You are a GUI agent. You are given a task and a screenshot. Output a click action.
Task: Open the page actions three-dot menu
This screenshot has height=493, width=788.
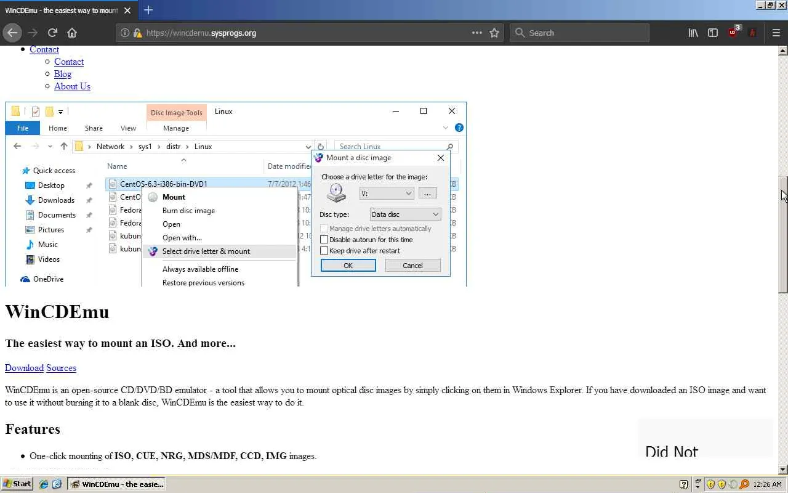tap(477, 33)
